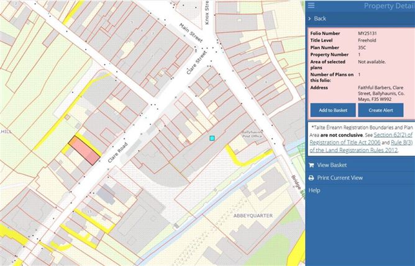This screenshot has width=415, height=266.
Task: Click the Ballyhaunis Post Office label
Action: pyautogui.click(x=252, y=134)
